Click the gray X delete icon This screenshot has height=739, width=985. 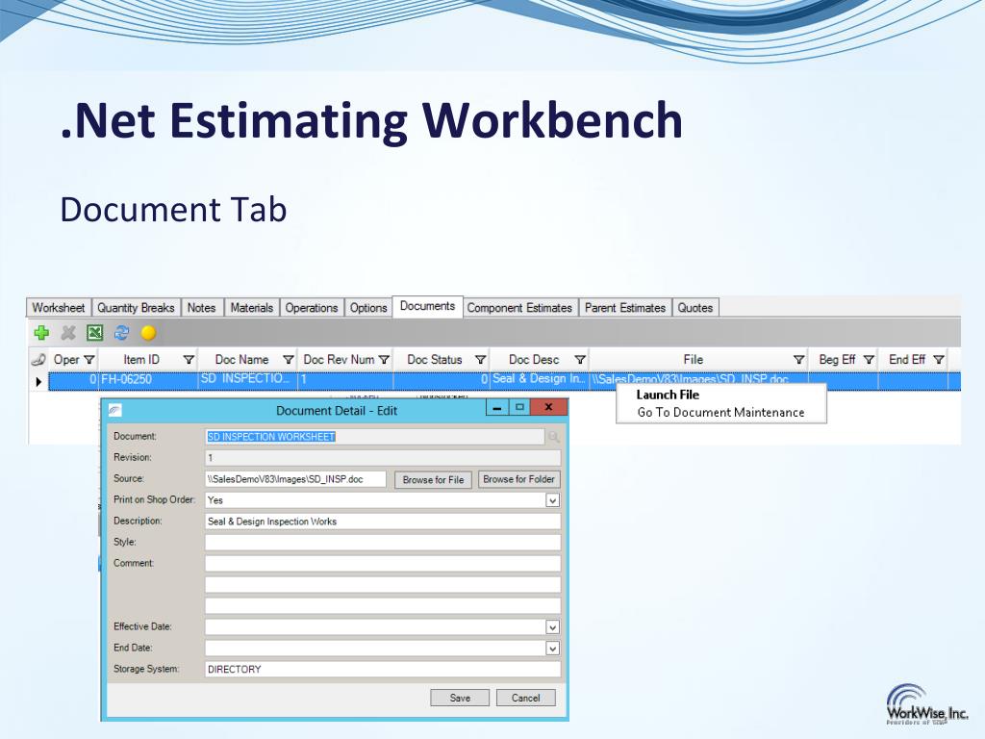pyautogui.click(x=68, y=332)
